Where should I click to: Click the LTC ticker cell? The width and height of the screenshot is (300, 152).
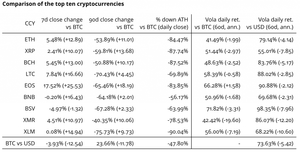click(x=30, y=74)
